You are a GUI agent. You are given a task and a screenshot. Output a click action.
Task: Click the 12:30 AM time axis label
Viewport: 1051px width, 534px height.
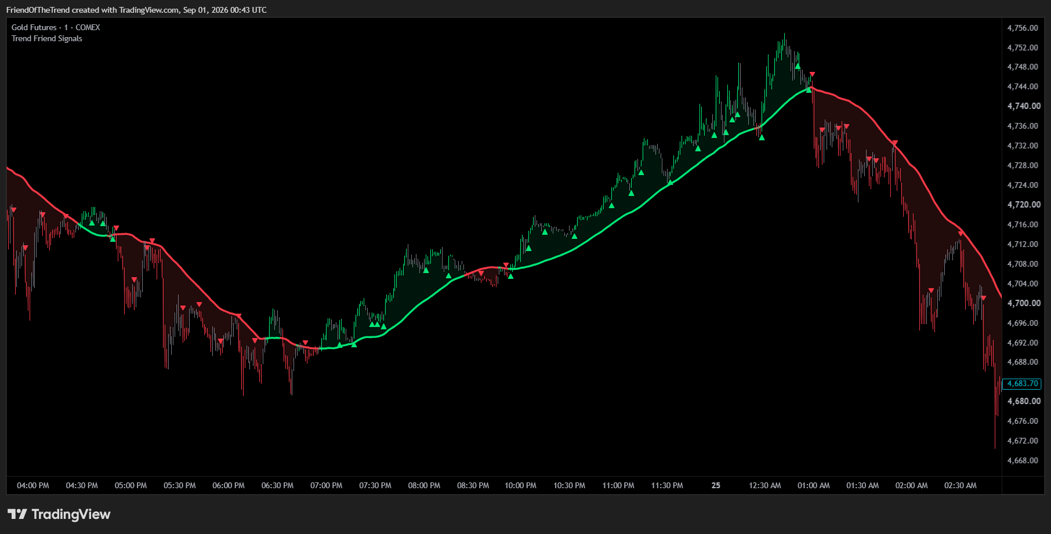click(x=765, y=485)
